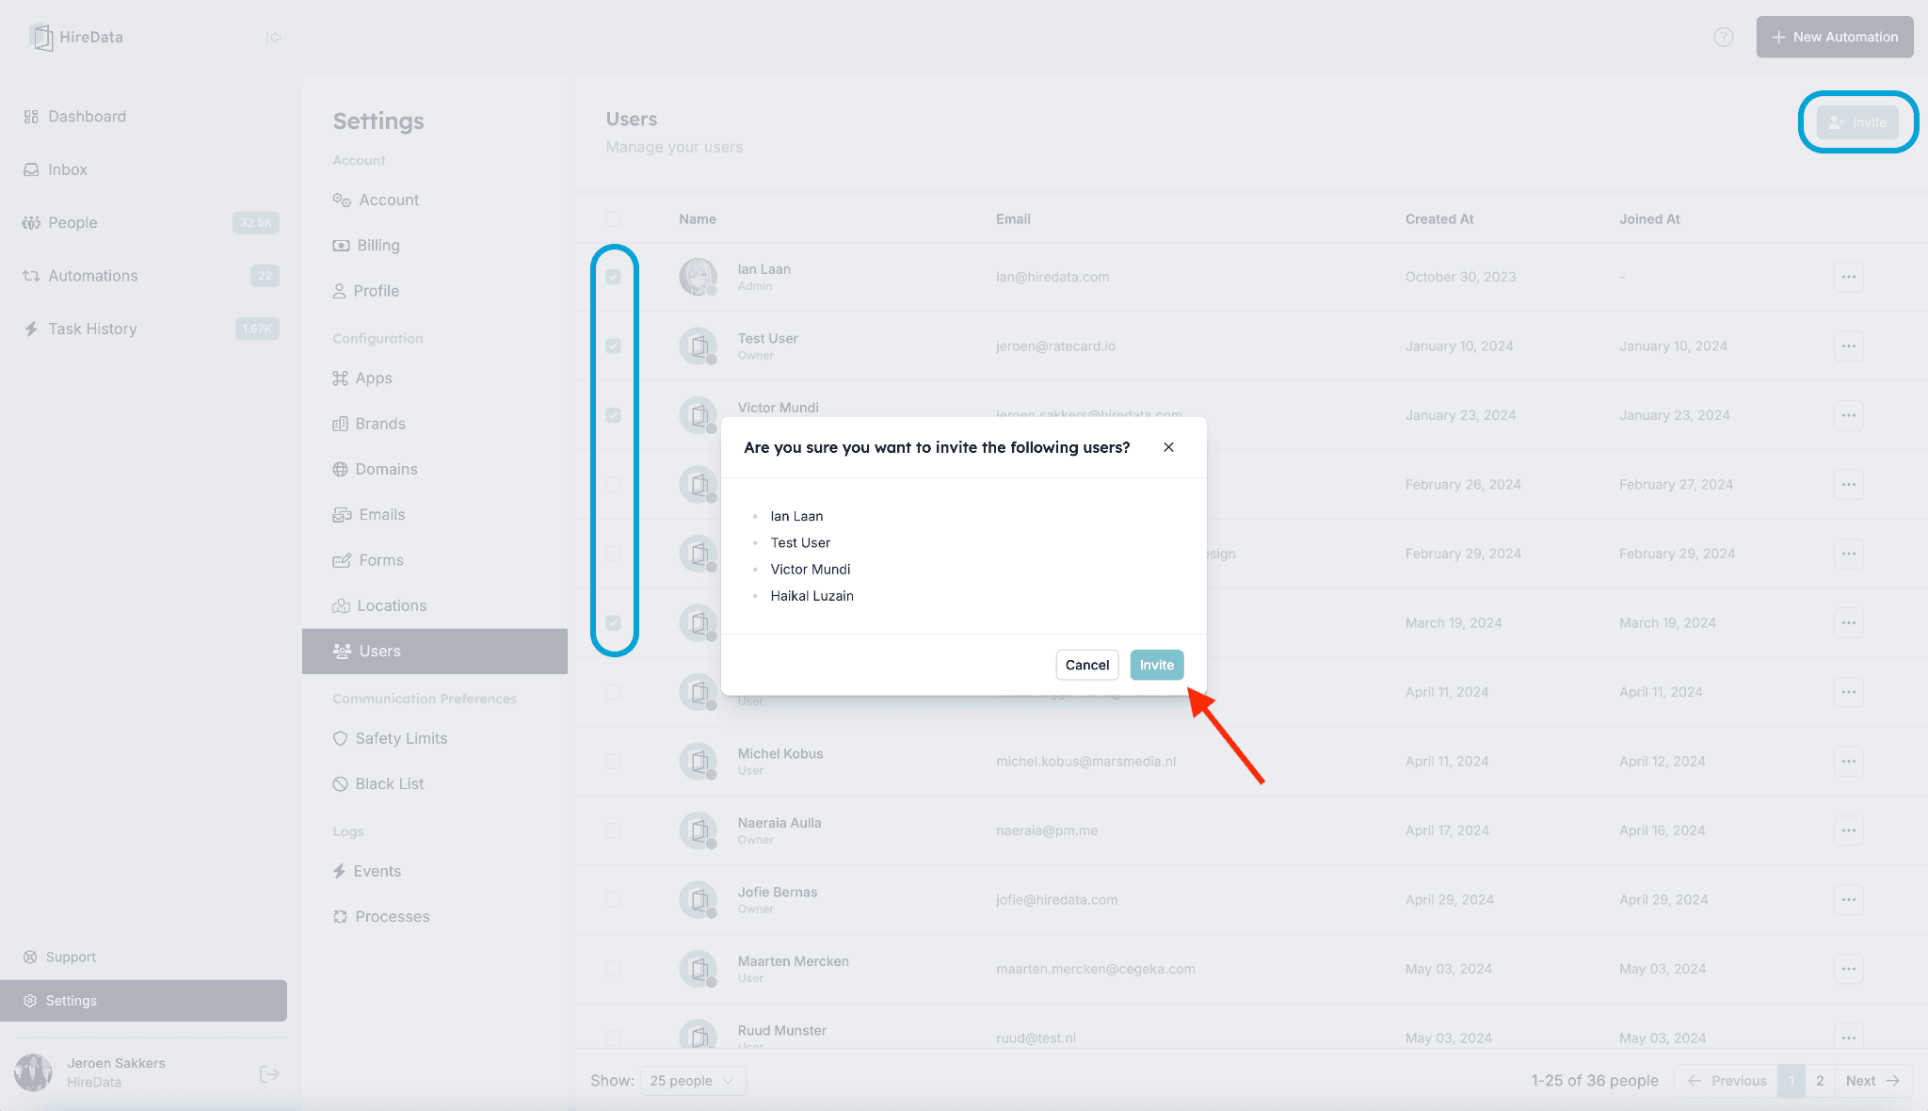Screen dimensions: 1928x1111
Task: Check Michel Kobus row checkbox
Action: pos(613,762)
